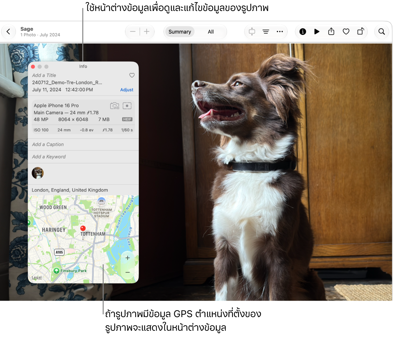
Task: Zoom out with the toolbar minus button
Action: tap(133, 32)
